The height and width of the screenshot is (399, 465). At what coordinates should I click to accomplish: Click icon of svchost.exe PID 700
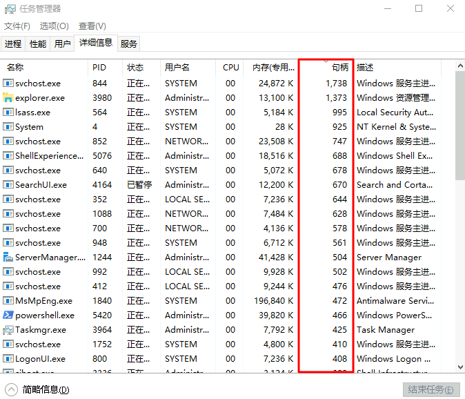tap(8, 228)
